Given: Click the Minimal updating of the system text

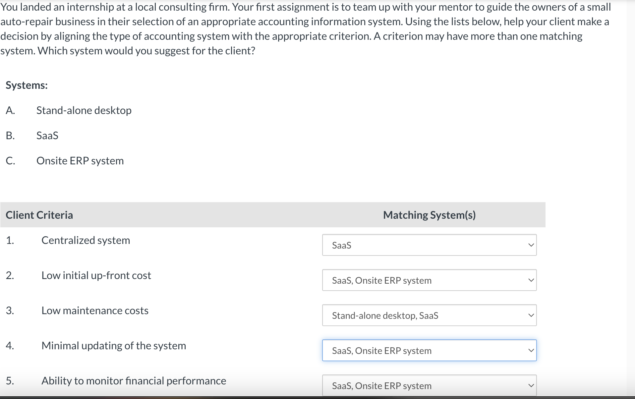Looking at the screenshot, I should coord(114,346).
